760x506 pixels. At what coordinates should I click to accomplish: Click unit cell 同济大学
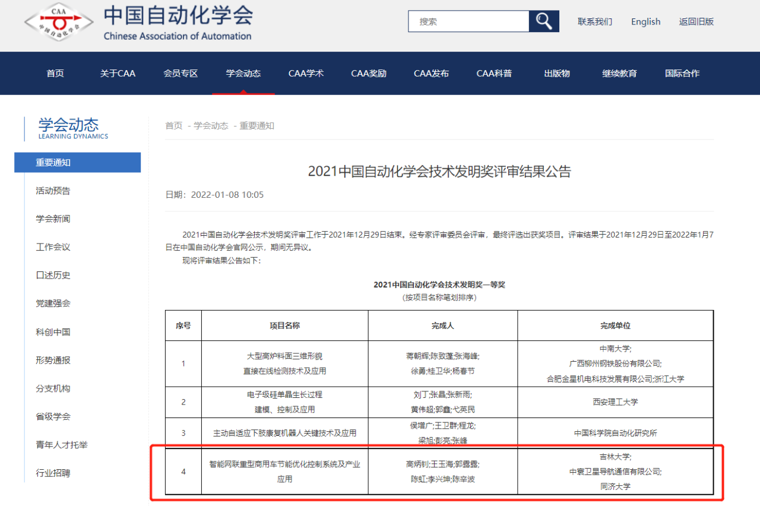tap(615, 486)
